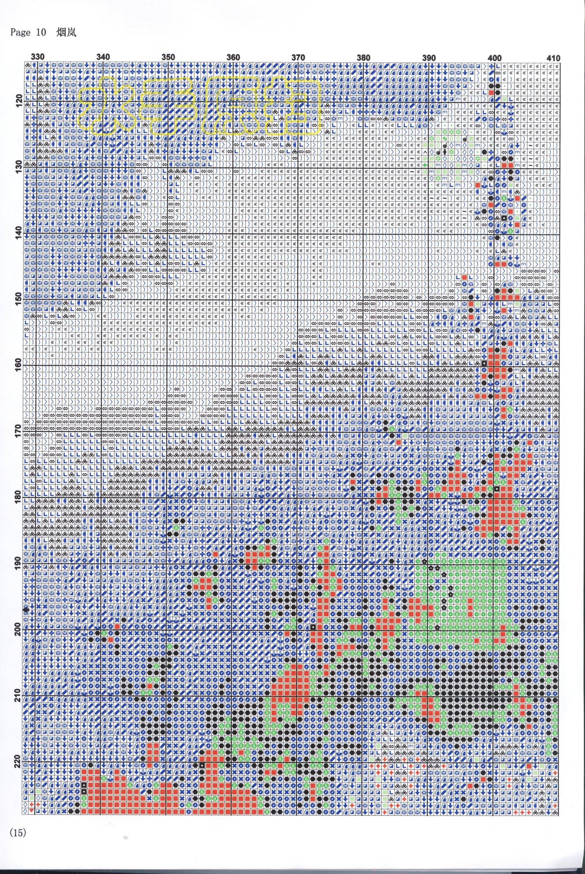Click column label "400"
The image size is (585, 874).
tap(495, 58)
